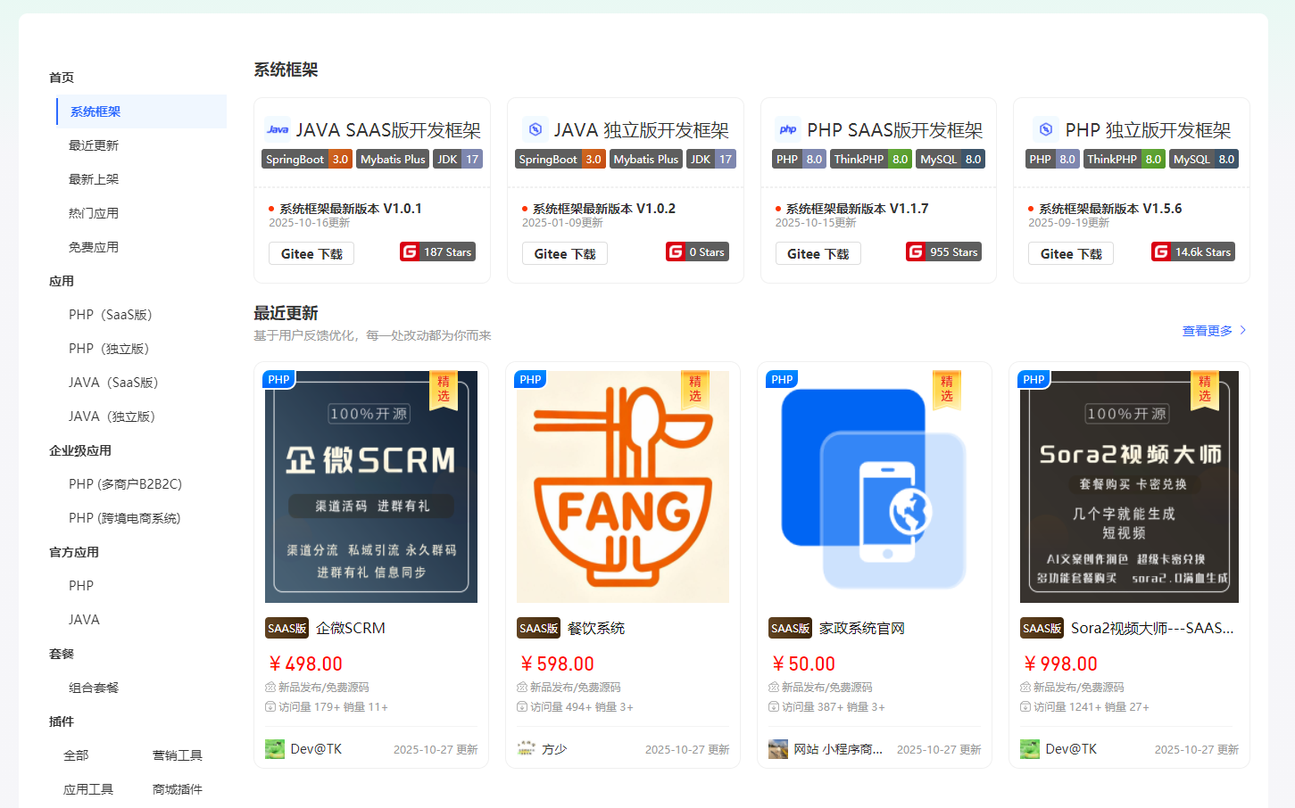
Task: Click Gitee 下载 for PHP 独立版开发框架
Action: pyautogui.click(x=1071, y=253)
